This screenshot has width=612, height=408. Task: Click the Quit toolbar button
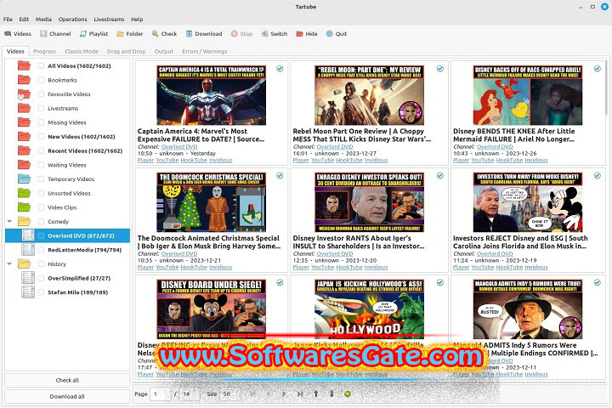tap(337, 34)
